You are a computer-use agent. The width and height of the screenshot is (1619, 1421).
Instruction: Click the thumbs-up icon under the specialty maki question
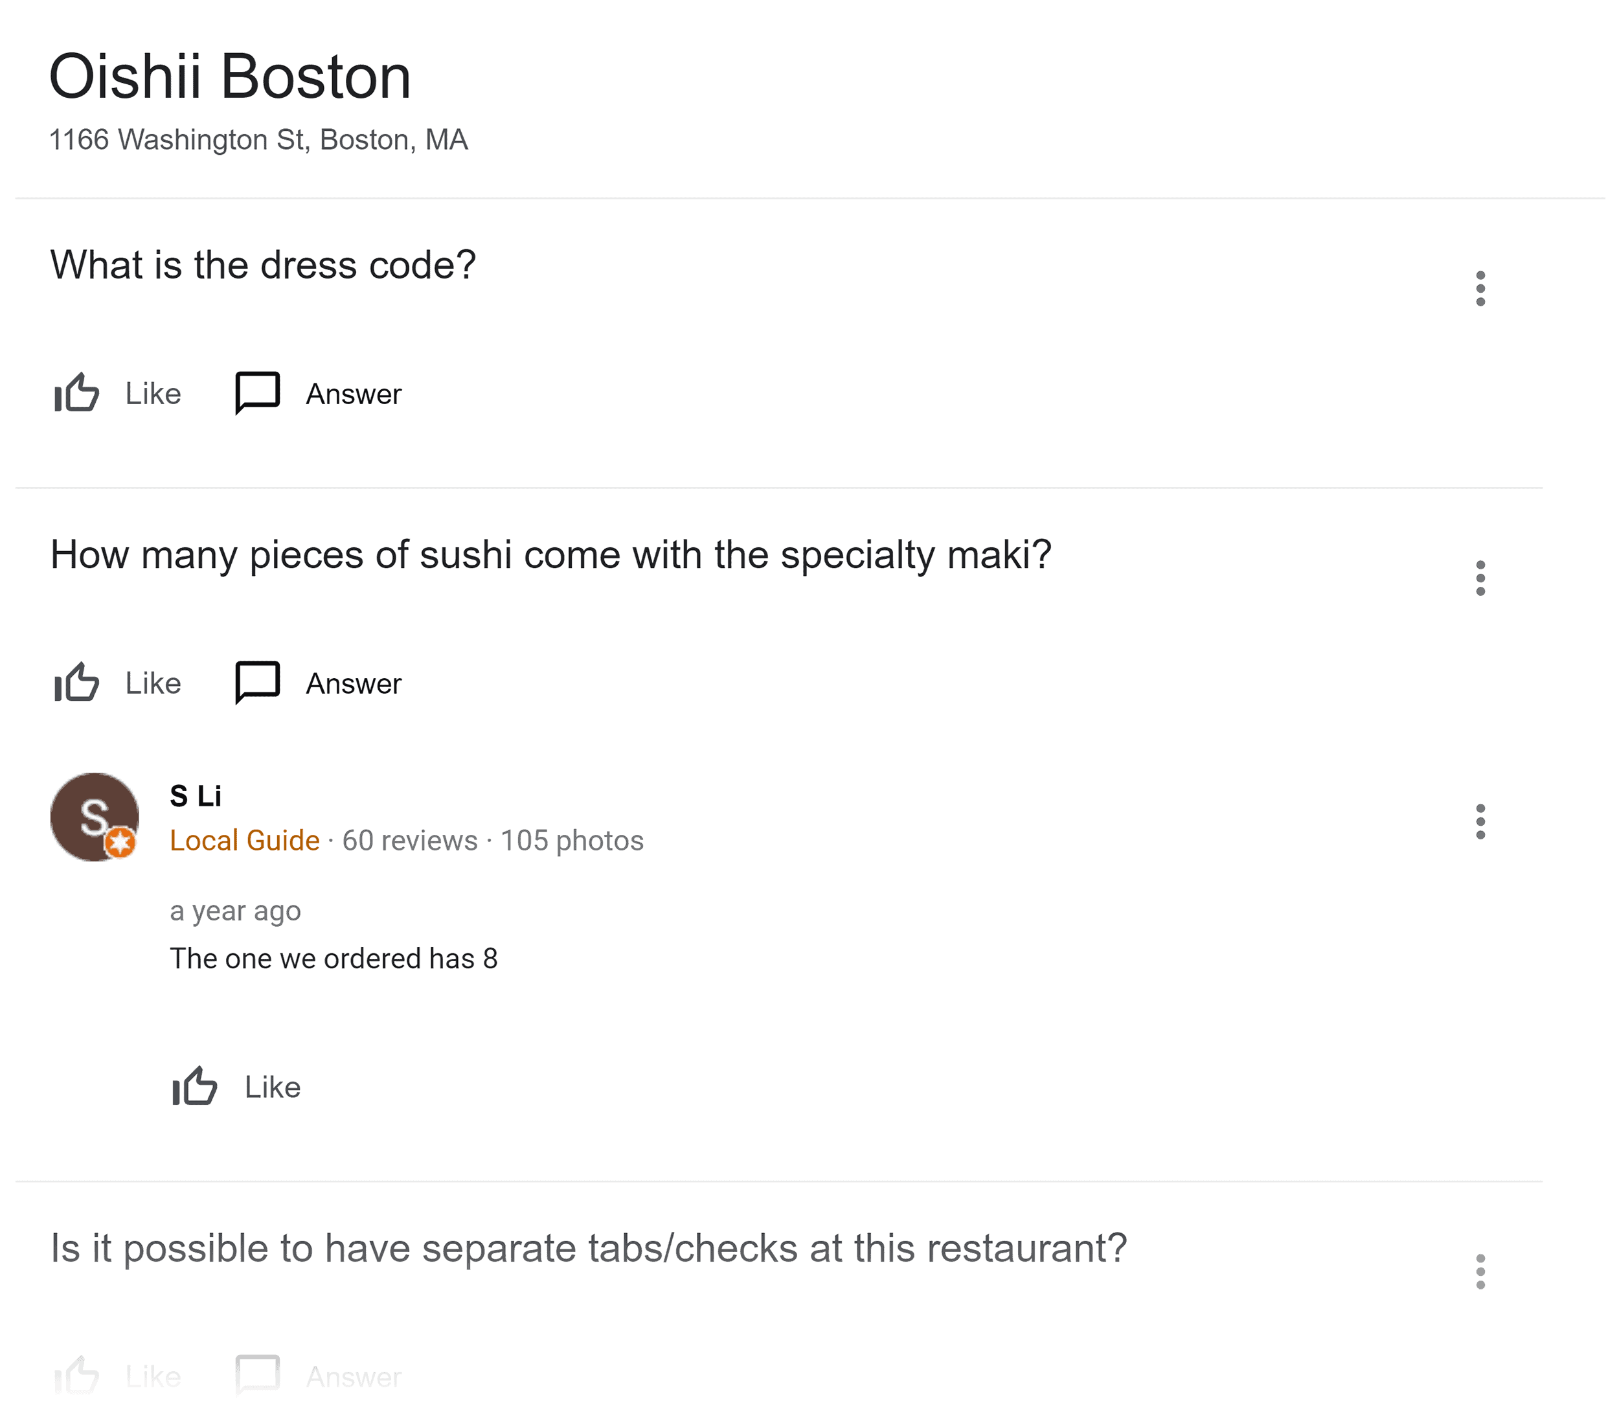coord(76,682)
